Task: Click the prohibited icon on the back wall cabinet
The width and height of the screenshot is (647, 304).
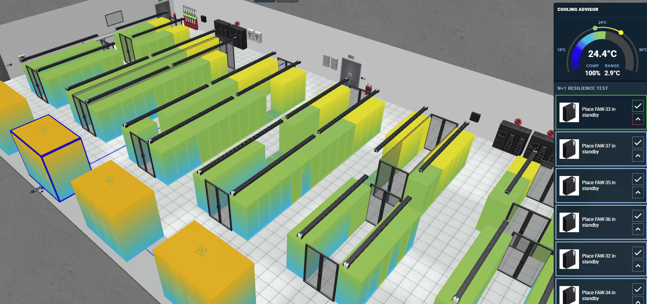Action: [237, 24]
